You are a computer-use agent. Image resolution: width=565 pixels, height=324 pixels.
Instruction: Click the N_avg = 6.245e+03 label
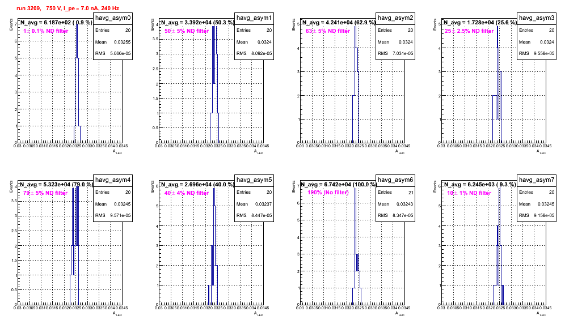tap(480, 184)
